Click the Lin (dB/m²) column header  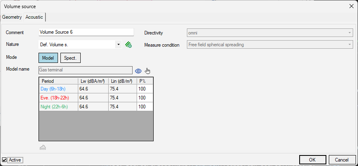point(122,81)
